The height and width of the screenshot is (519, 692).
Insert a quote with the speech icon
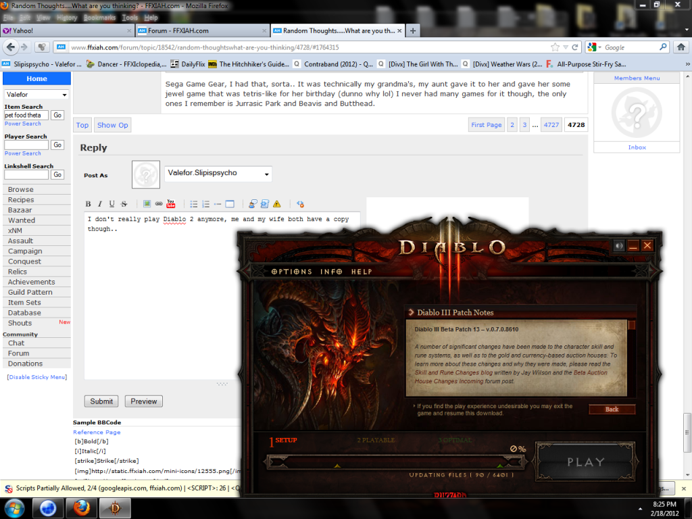tap(253, 204)
